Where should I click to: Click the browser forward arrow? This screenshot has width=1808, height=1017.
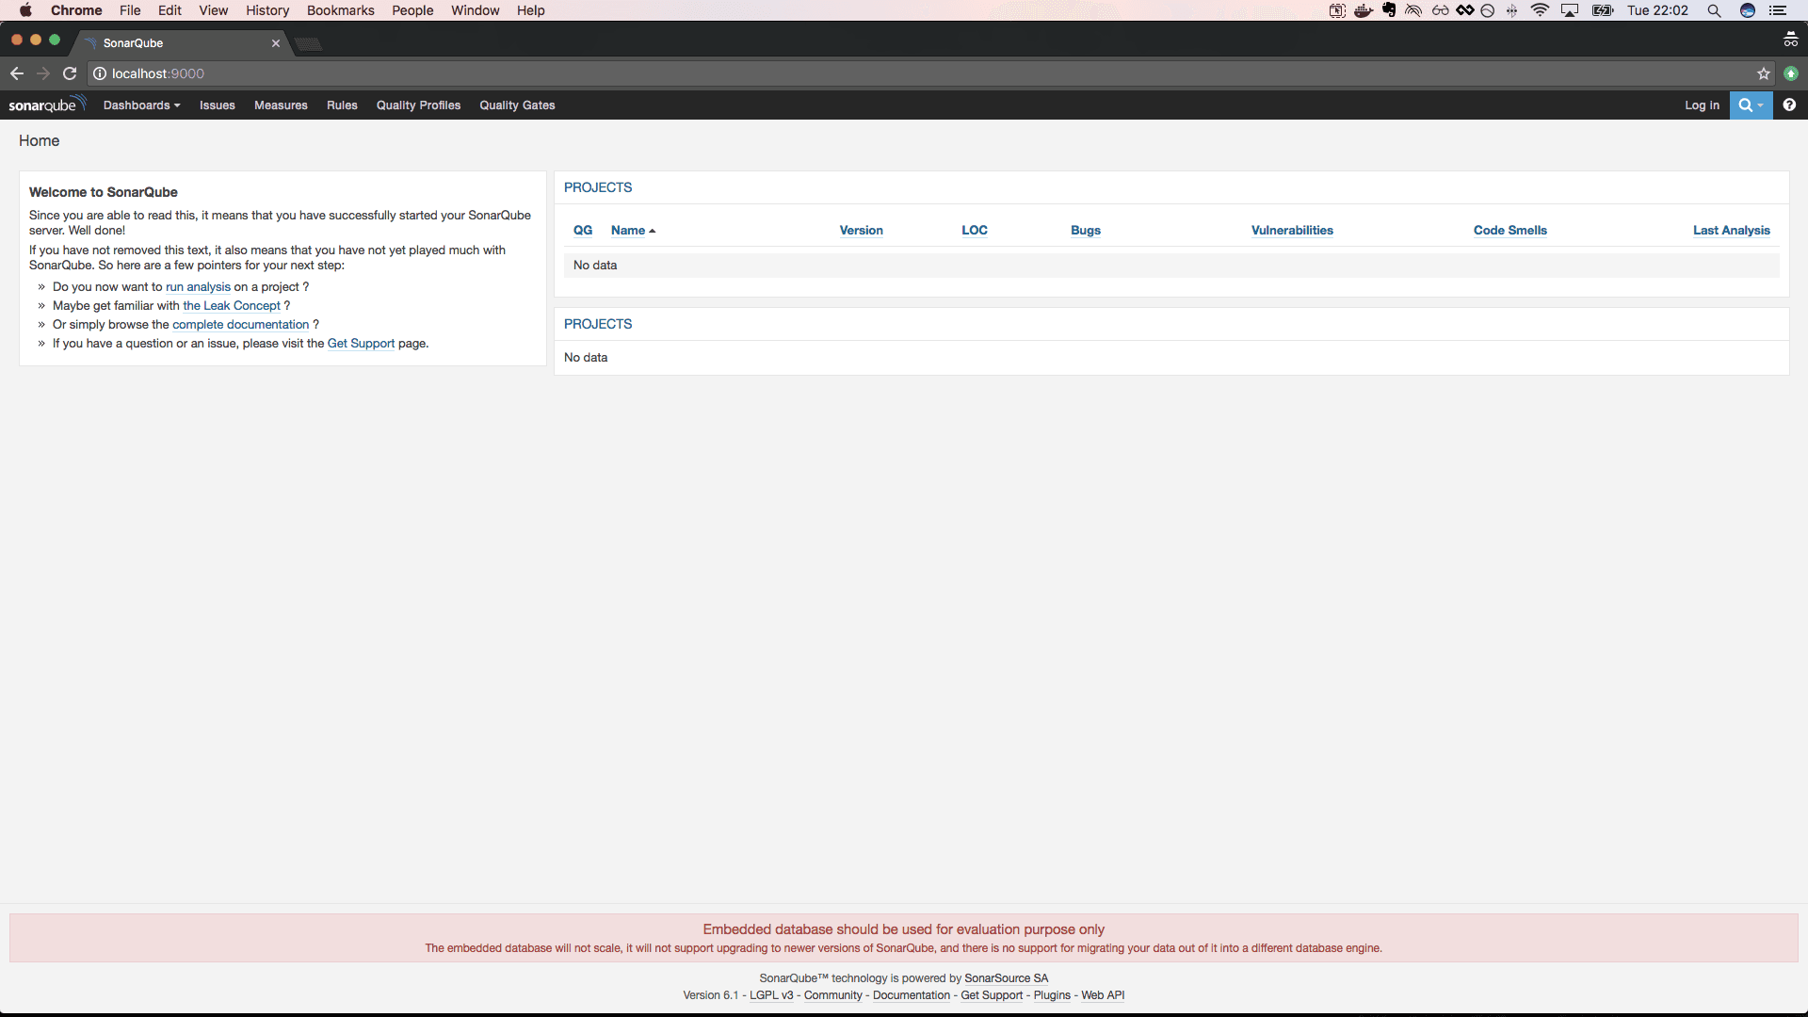(x=43, y=73)
